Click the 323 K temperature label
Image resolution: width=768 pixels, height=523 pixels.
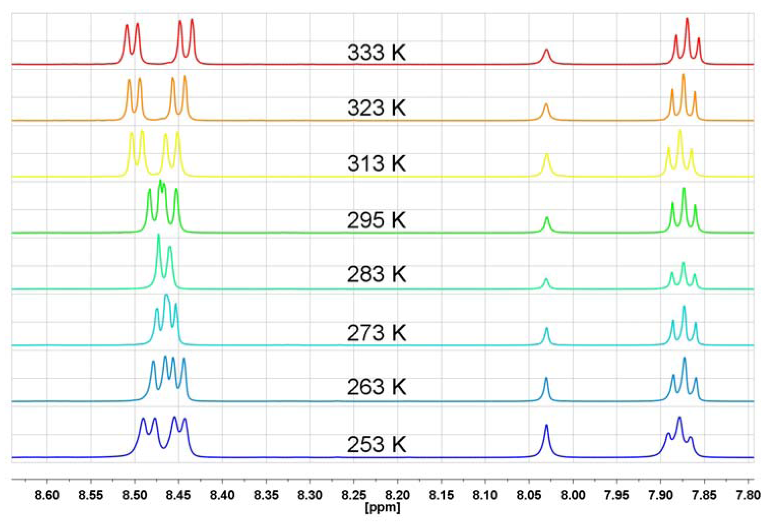click(x=377, y=108)
